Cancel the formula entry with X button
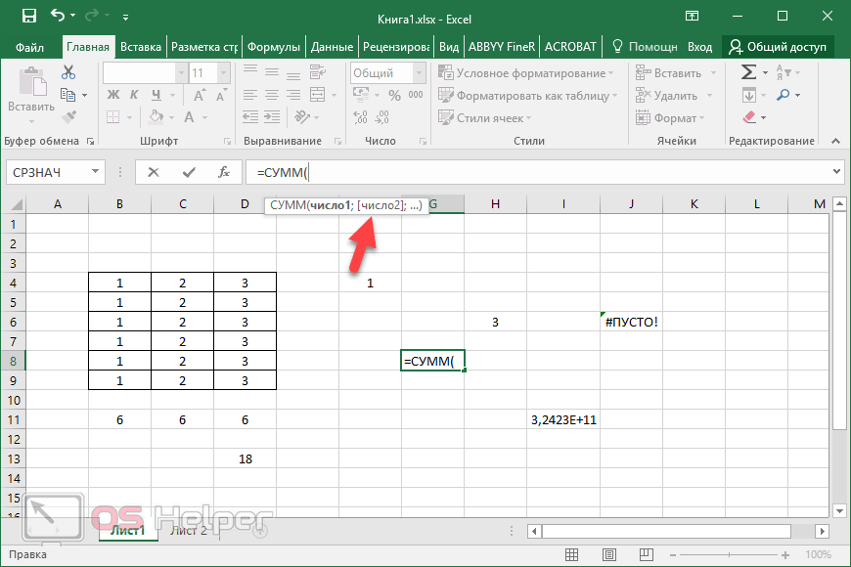This screenshot has width=851, height=567. click(x=154, y=172)
